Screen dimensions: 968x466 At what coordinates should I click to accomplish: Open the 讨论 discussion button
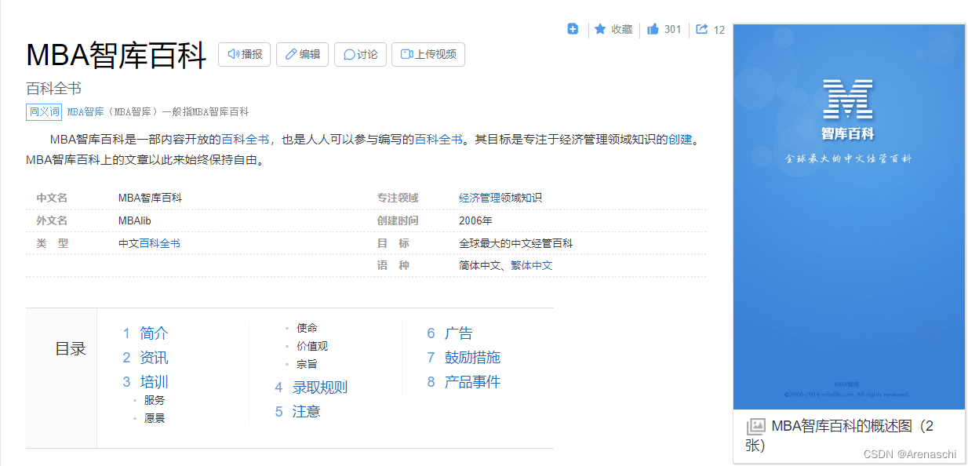[360, 54]
